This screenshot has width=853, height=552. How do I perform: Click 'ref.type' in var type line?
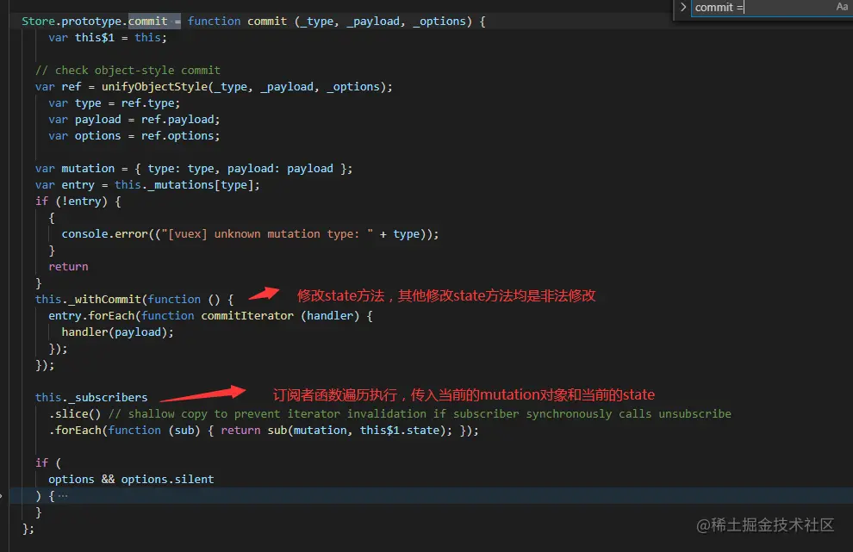click(147, 102)
